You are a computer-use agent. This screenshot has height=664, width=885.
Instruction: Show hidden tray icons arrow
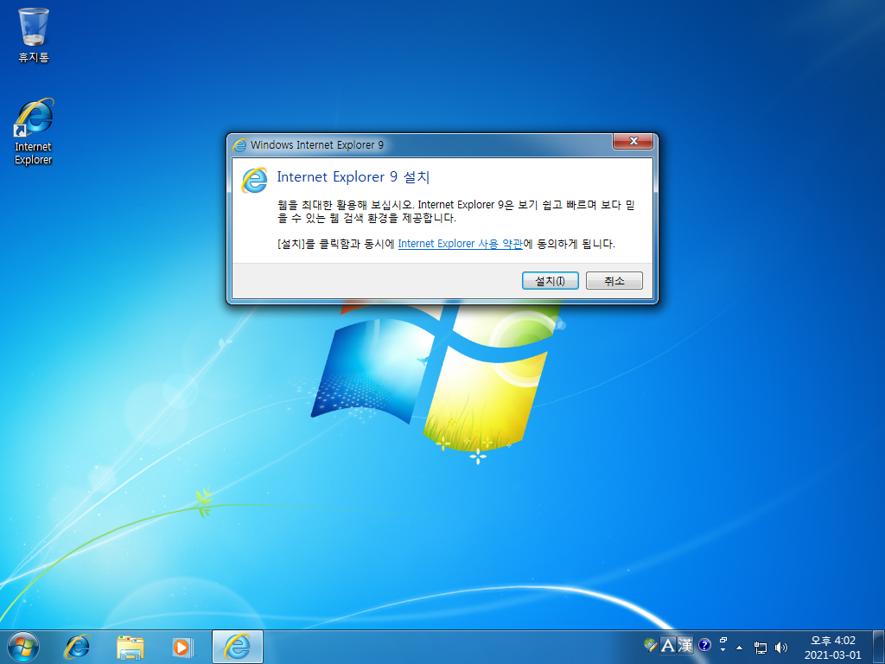tap(740, 648)
